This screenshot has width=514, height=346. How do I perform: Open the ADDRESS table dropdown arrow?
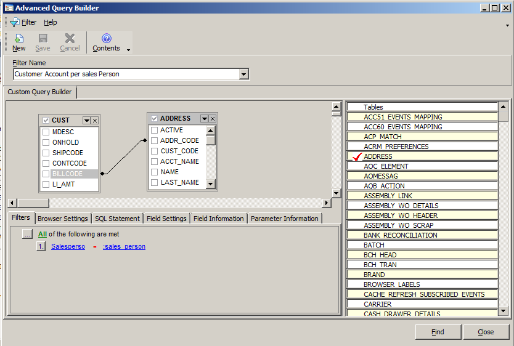click(204, 118)
